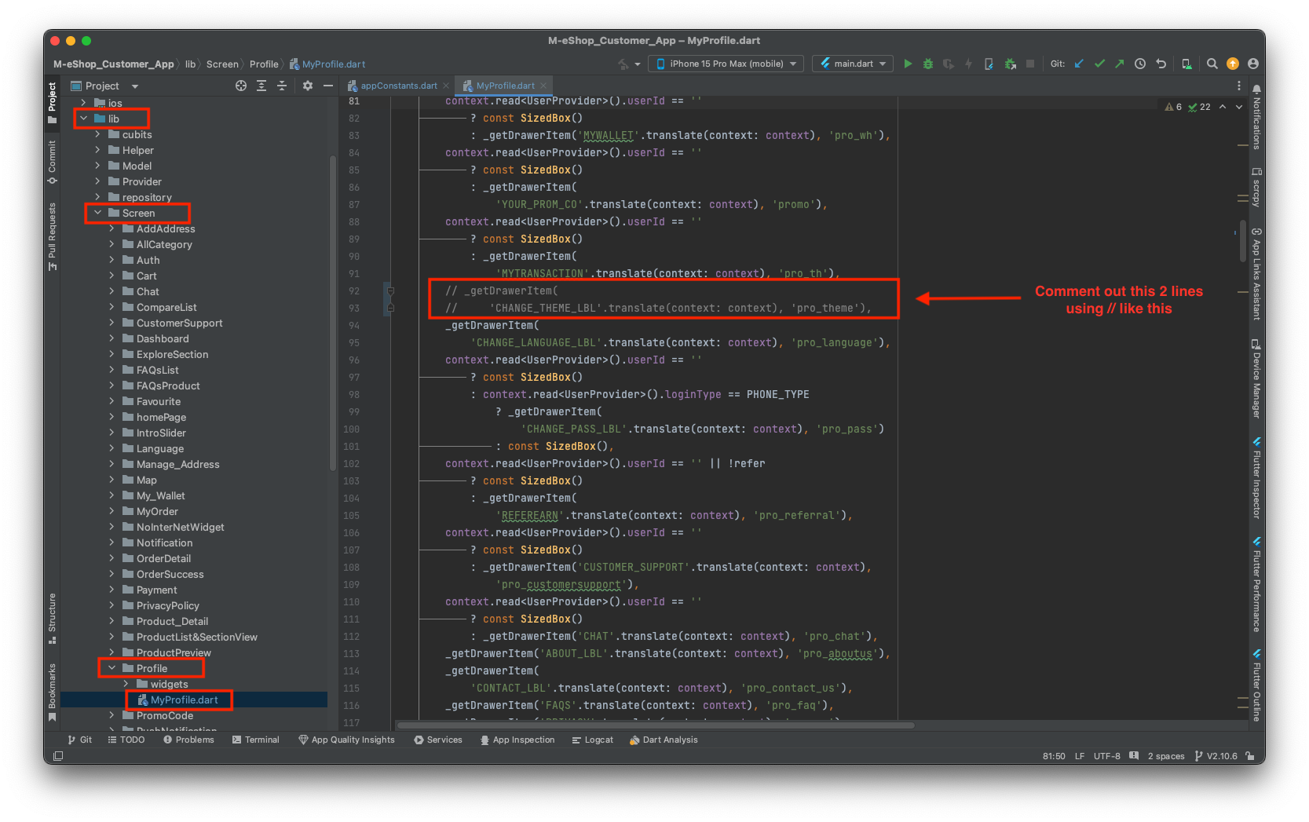
Task: Open the Commit side tab
Action: [x=53, y=161]
